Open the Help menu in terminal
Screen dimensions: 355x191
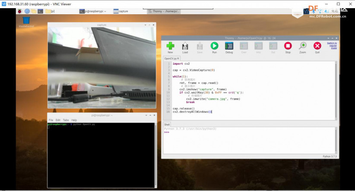[x=74, y=120]
